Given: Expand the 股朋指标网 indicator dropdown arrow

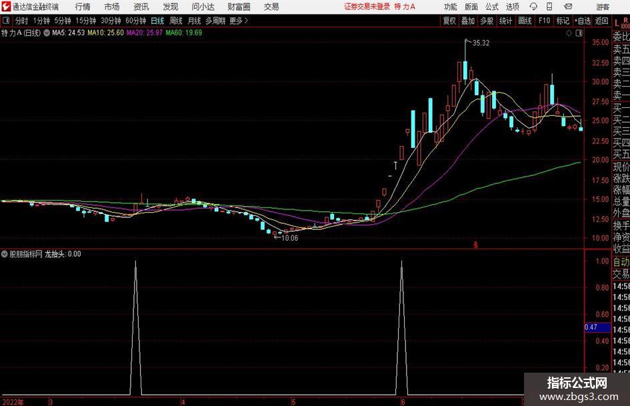Looking at the screenshot, I should click(5, 254).
